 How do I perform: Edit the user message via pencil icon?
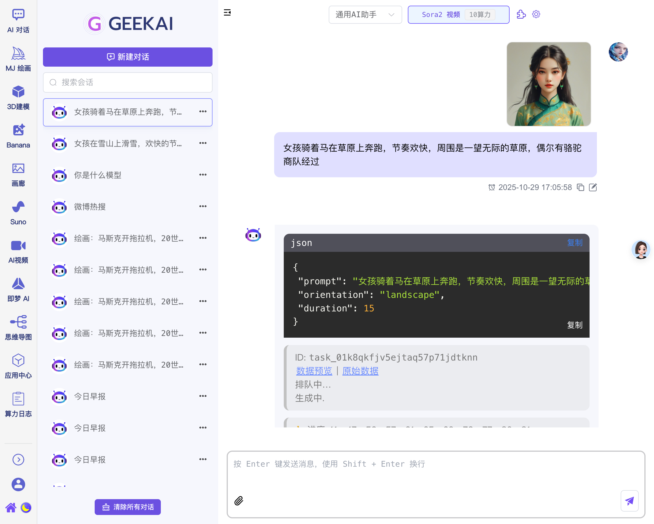(593, 187)
